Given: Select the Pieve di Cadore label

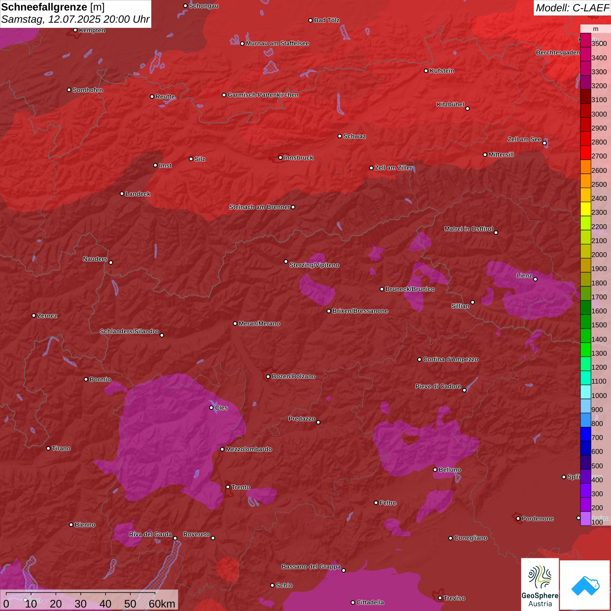Looking at the screenshot, I should (438, 386).
